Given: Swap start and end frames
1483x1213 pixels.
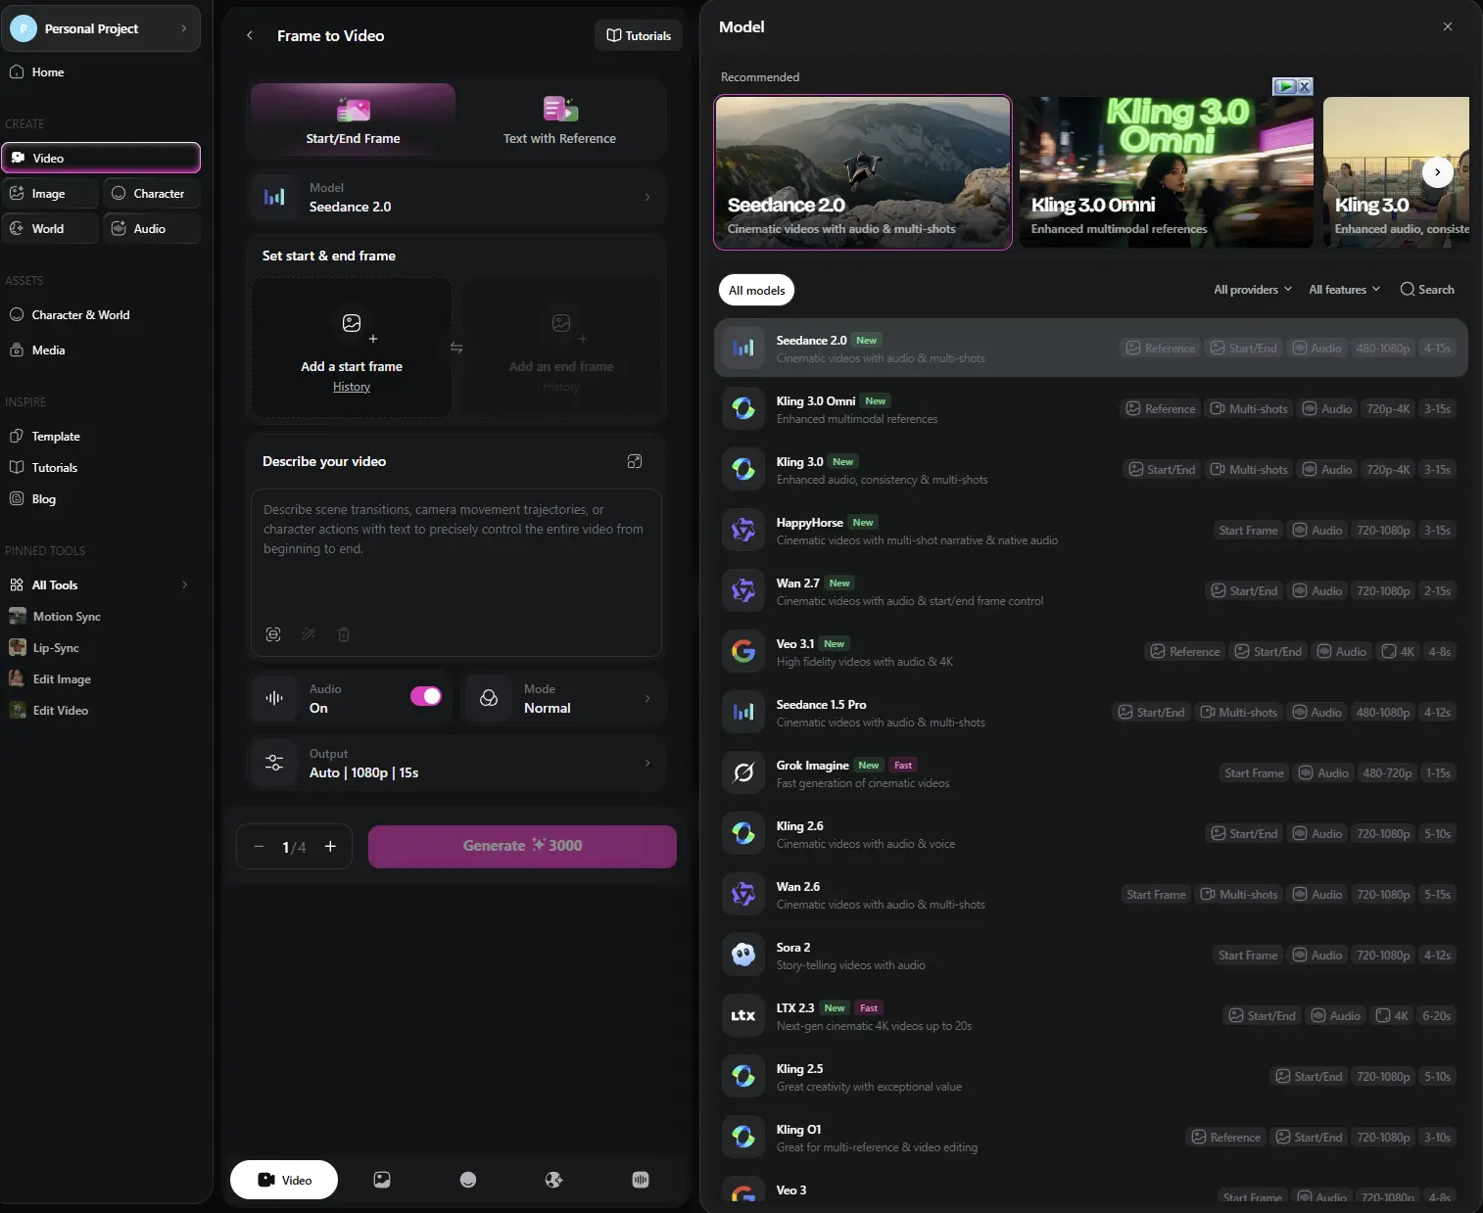Looking at the screenshot, I should pos(456,348).
